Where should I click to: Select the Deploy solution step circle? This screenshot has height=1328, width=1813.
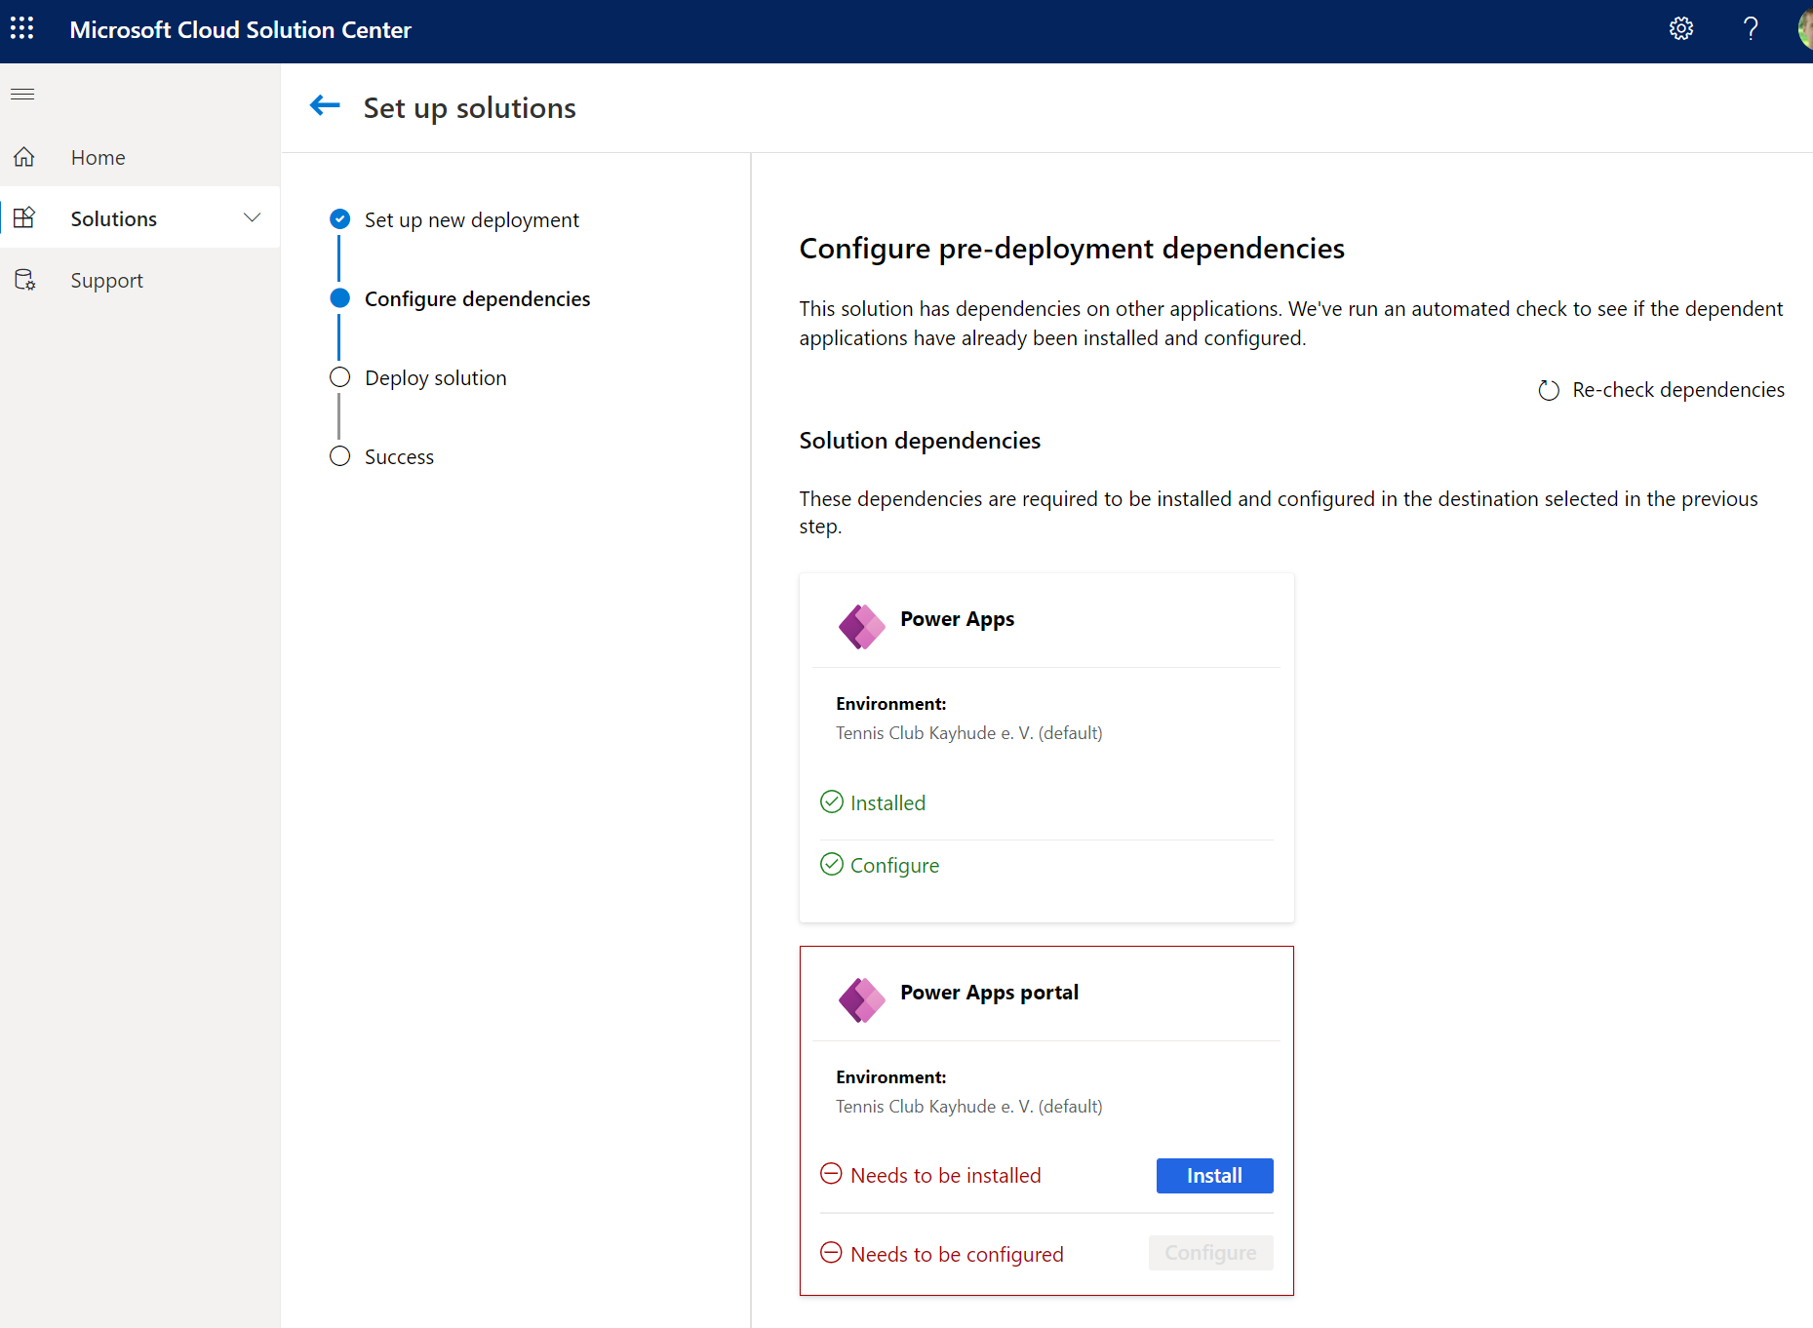(x=339, y=377)
